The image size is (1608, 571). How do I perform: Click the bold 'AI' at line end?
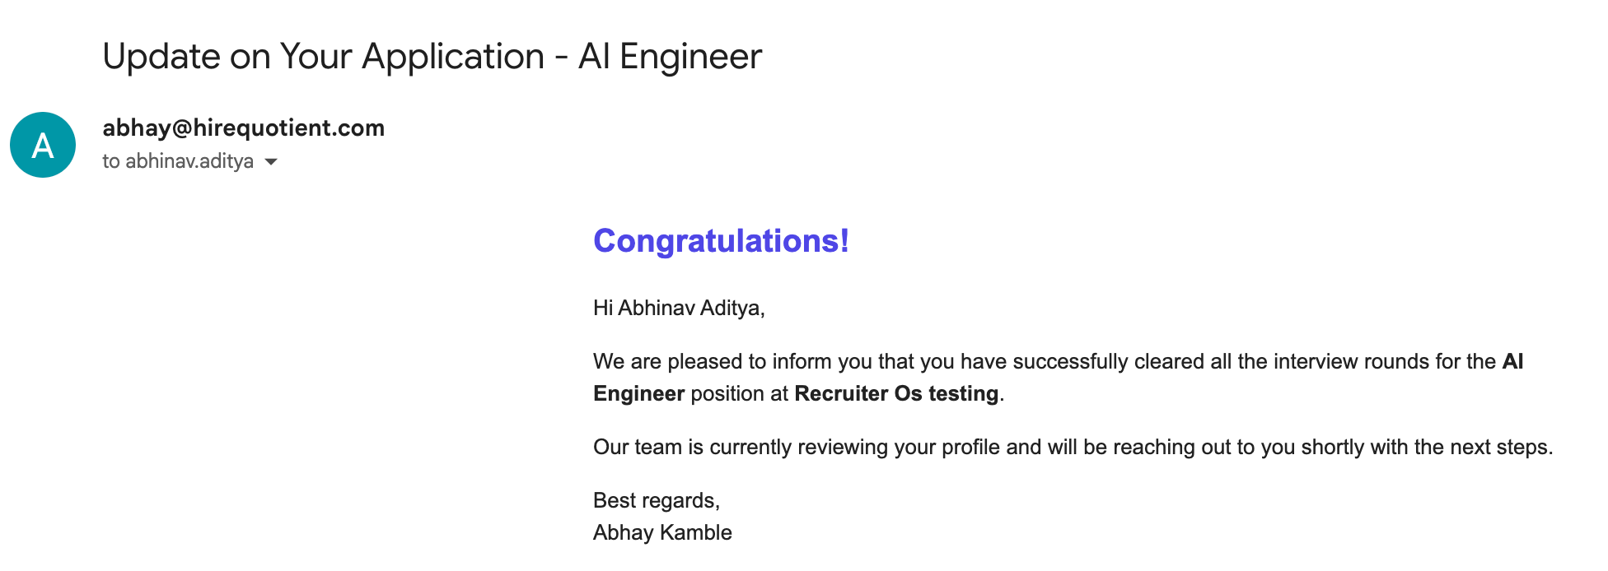pyautogui.click(x=1512, y=361)
